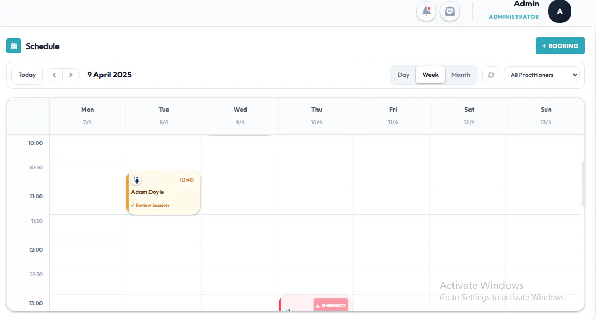Viewport: 596px width, 320px height.
Task: Select the Mon 7/4 column header
Action: 88,116
